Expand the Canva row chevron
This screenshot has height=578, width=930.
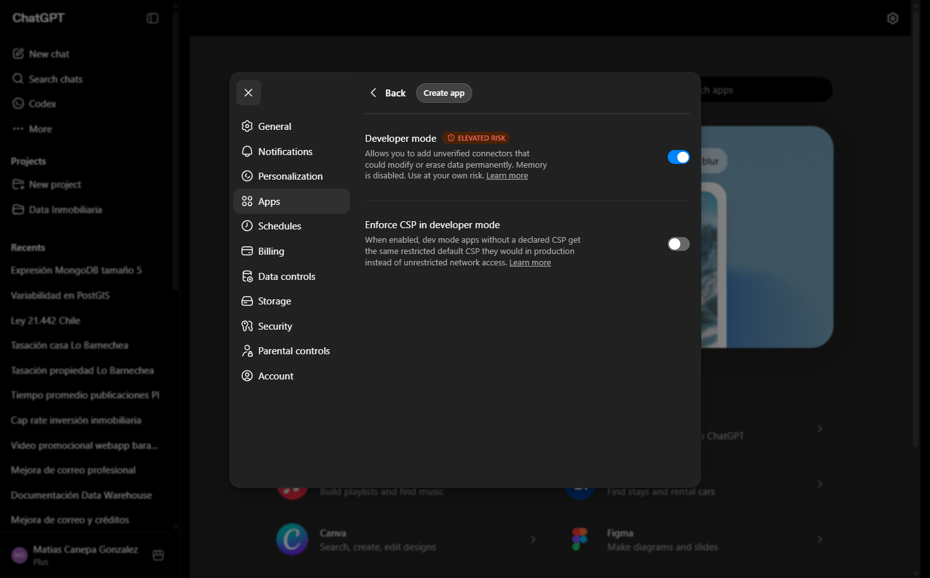533,540
